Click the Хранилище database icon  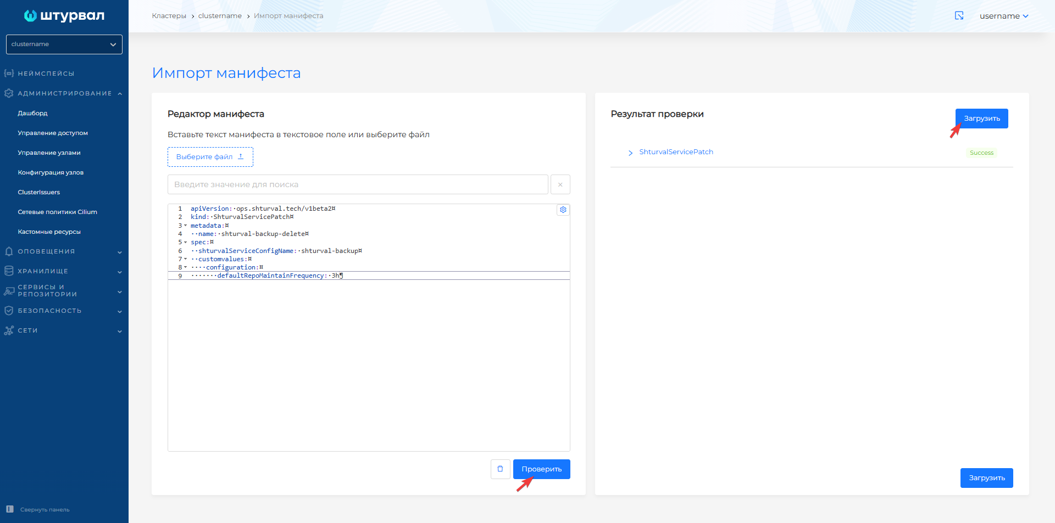click(9, 271)
